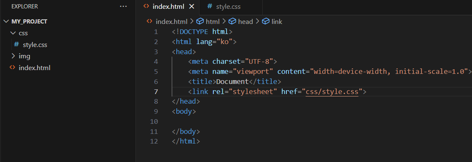Click the HTML icon on the index.html tab
The image size is (472, 162).
146,6
